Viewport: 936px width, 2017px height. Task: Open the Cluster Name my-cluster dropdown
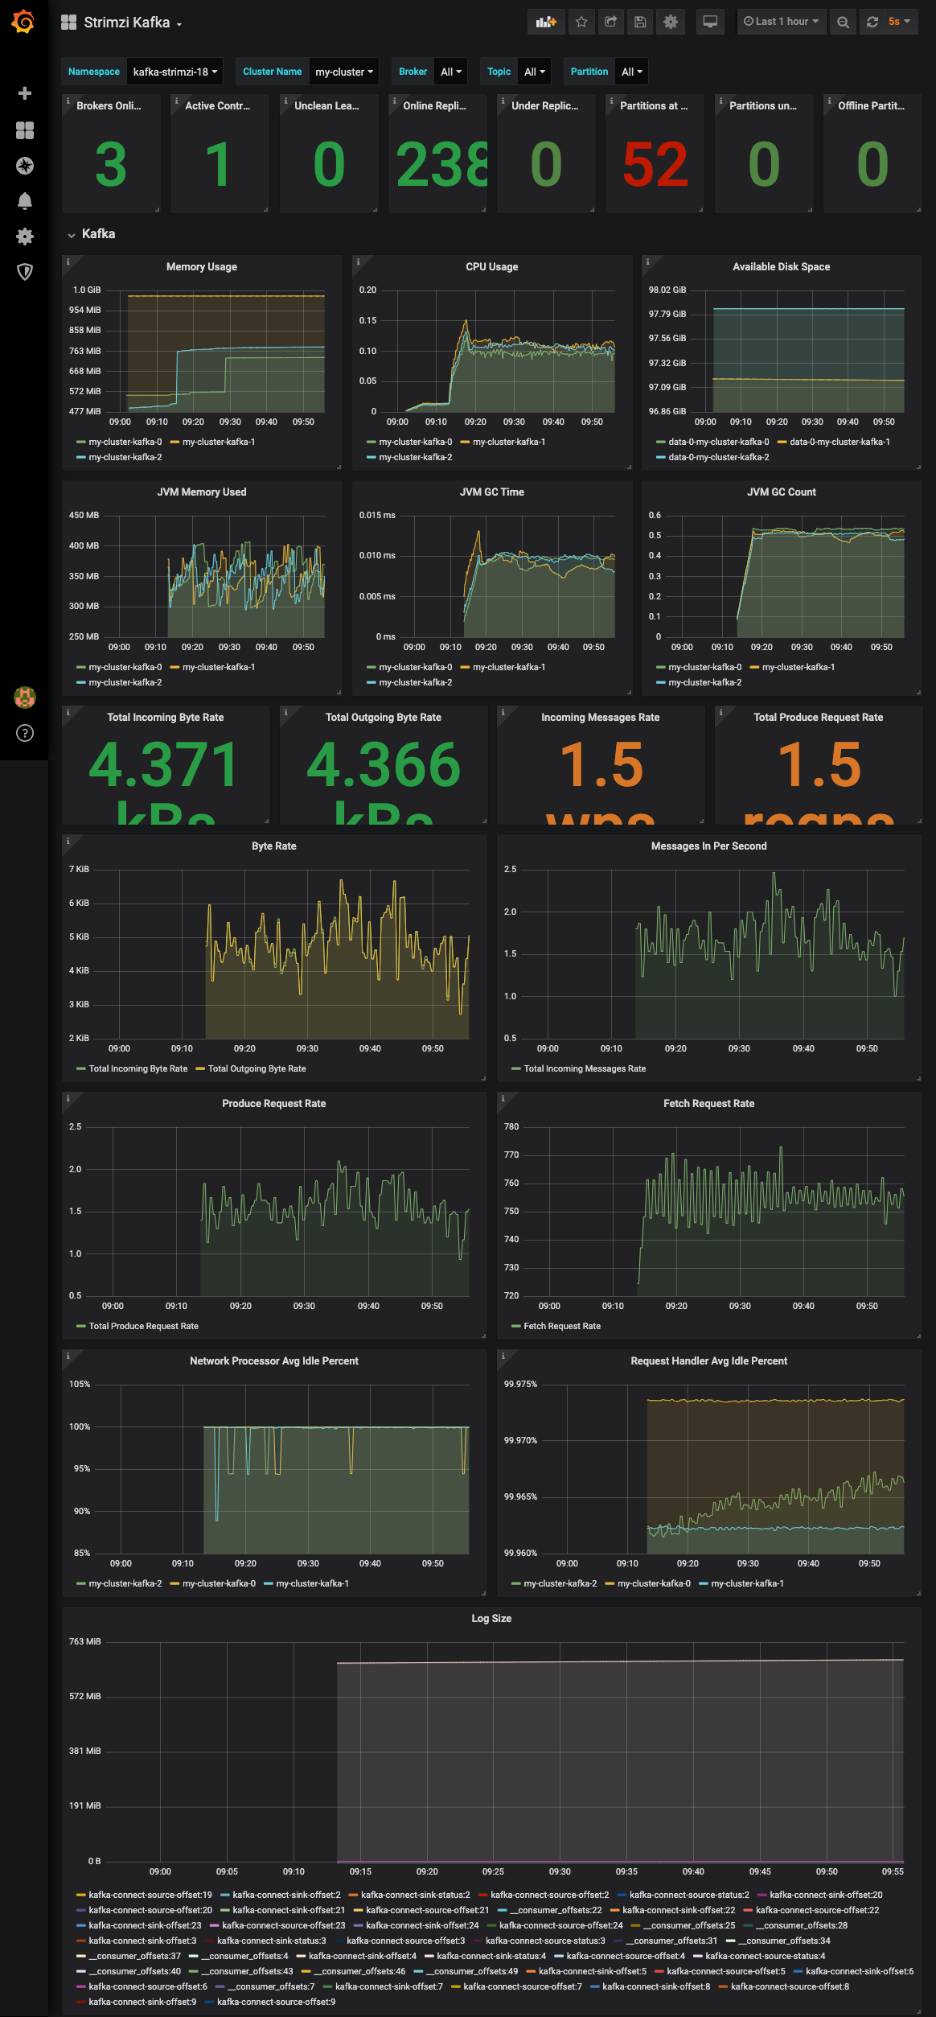pos(344,72)
